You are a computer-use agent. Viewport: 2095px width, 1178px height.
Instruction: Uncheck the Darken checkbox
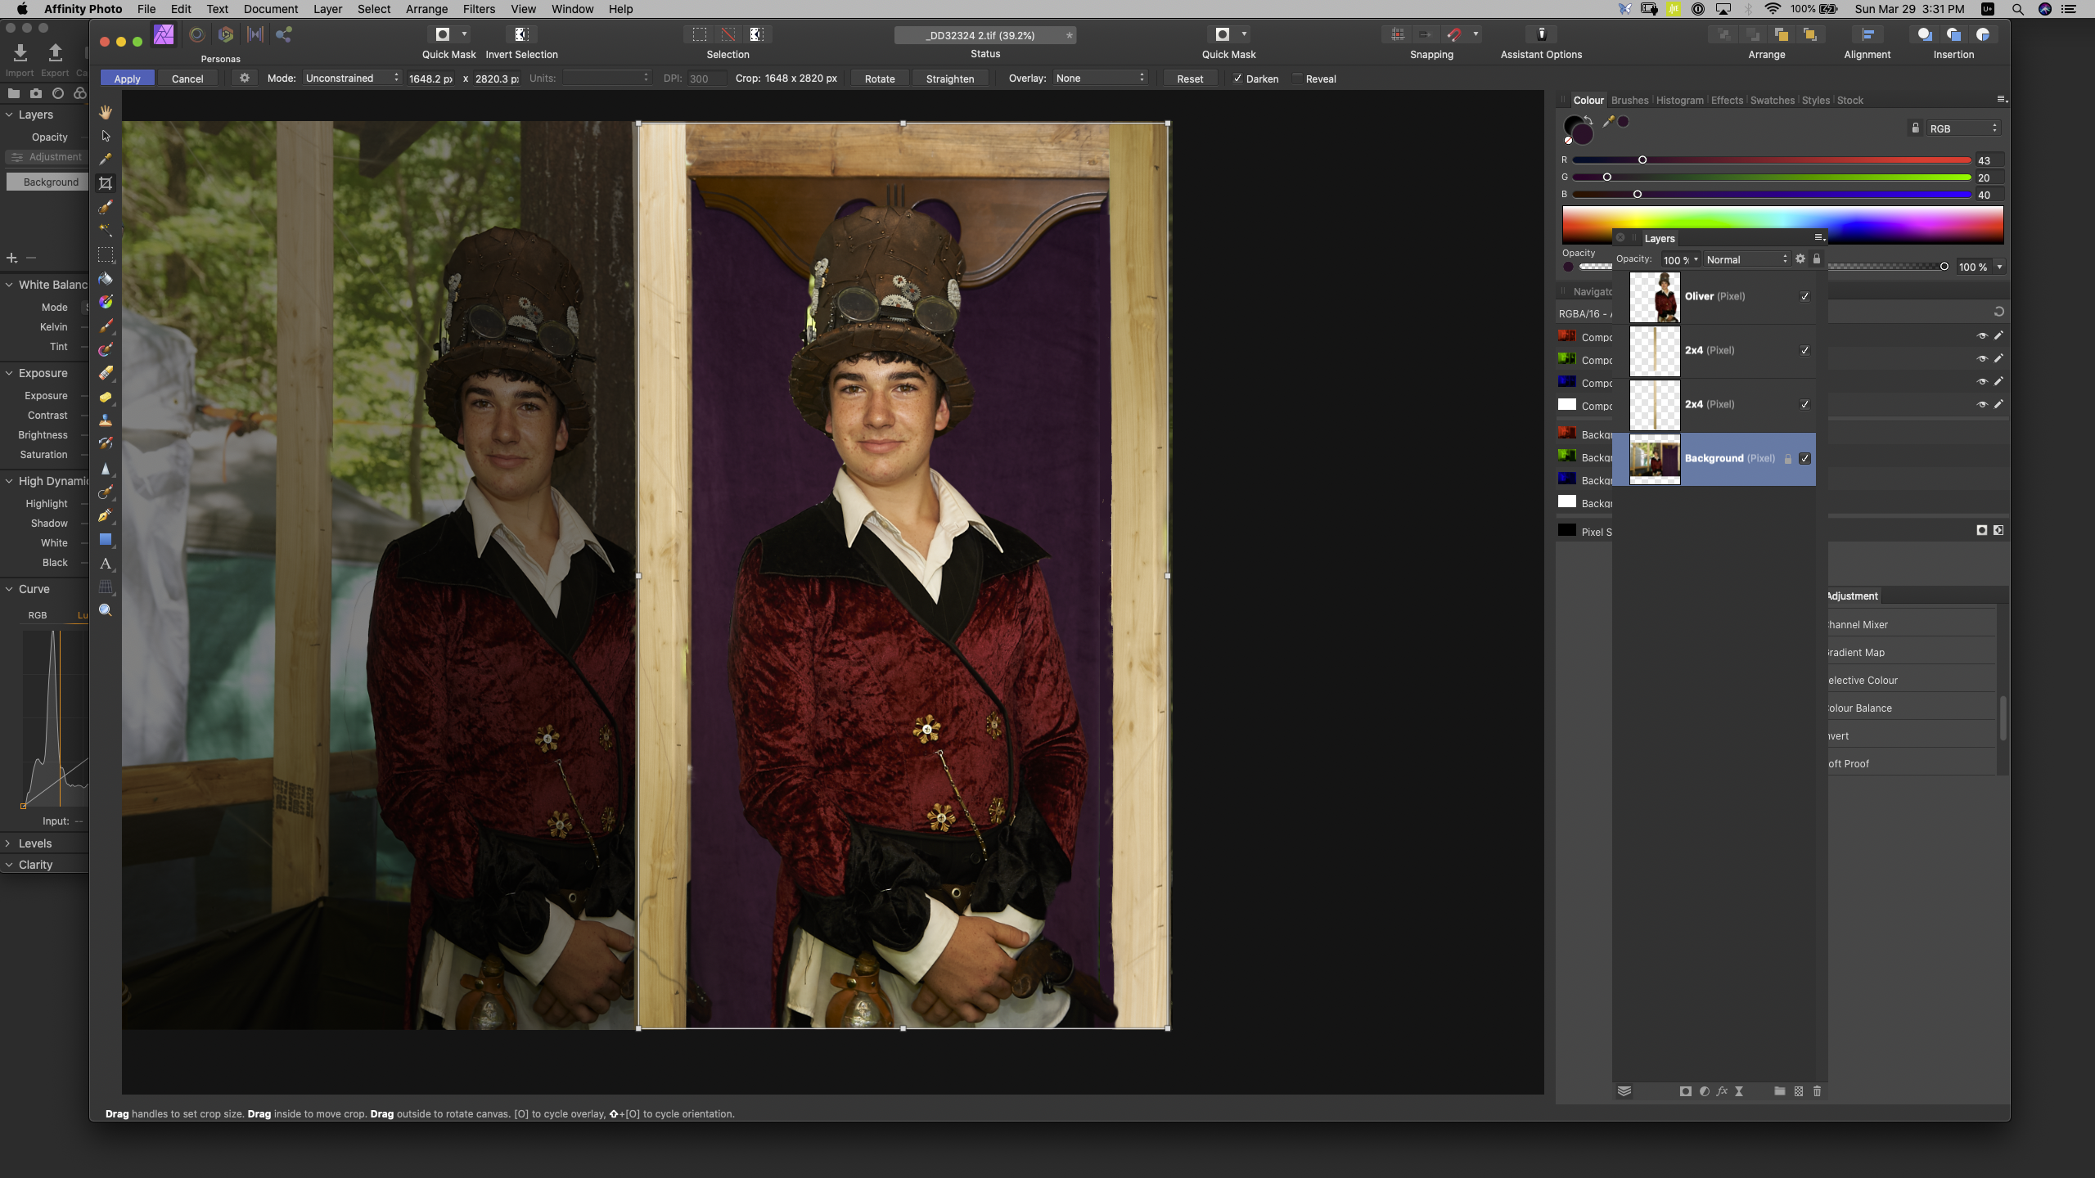[1238, 79]
